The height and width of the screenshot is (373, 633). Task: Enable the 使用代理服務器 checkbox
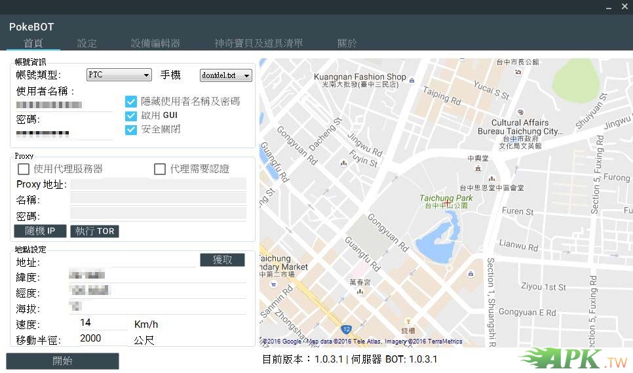24,169
